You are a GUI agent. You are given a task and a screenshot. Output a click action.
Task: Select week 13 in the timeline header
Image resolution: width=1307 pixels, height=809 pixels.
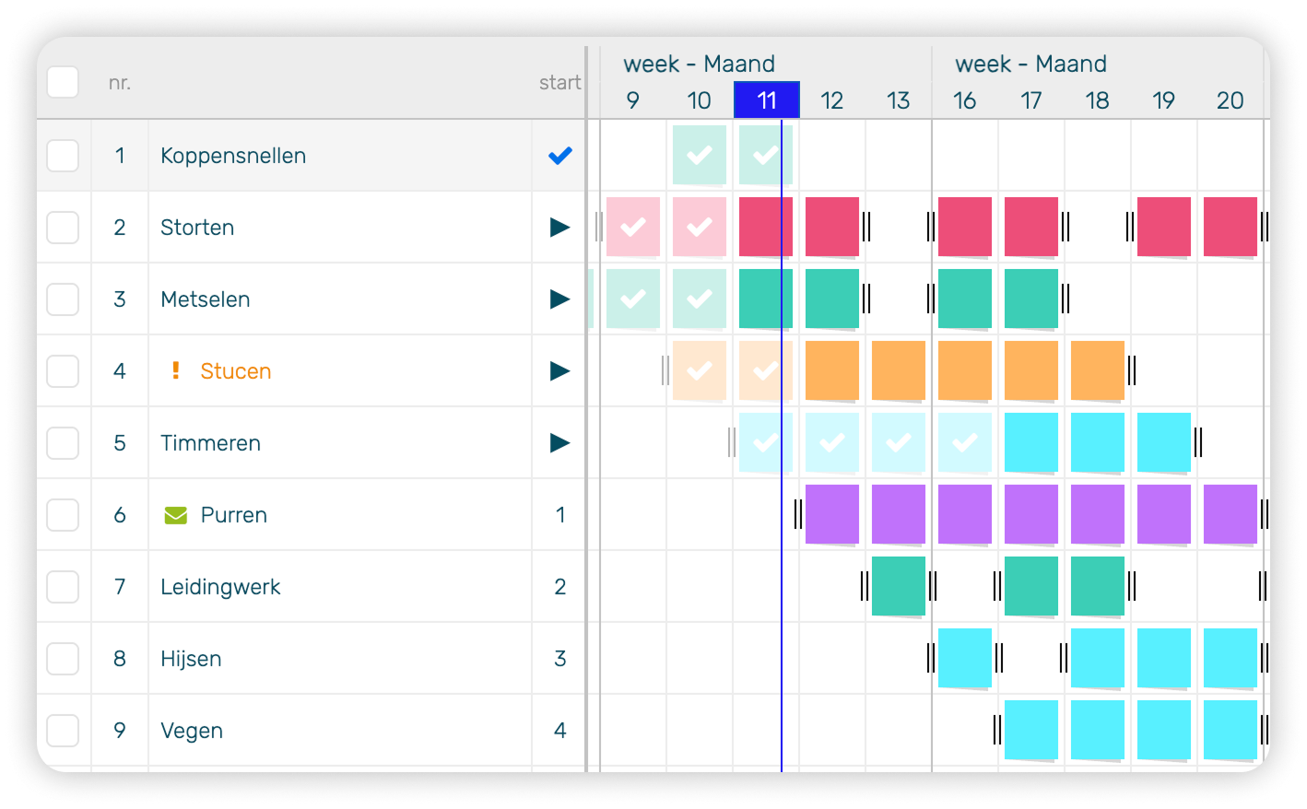tap(899, 100)
